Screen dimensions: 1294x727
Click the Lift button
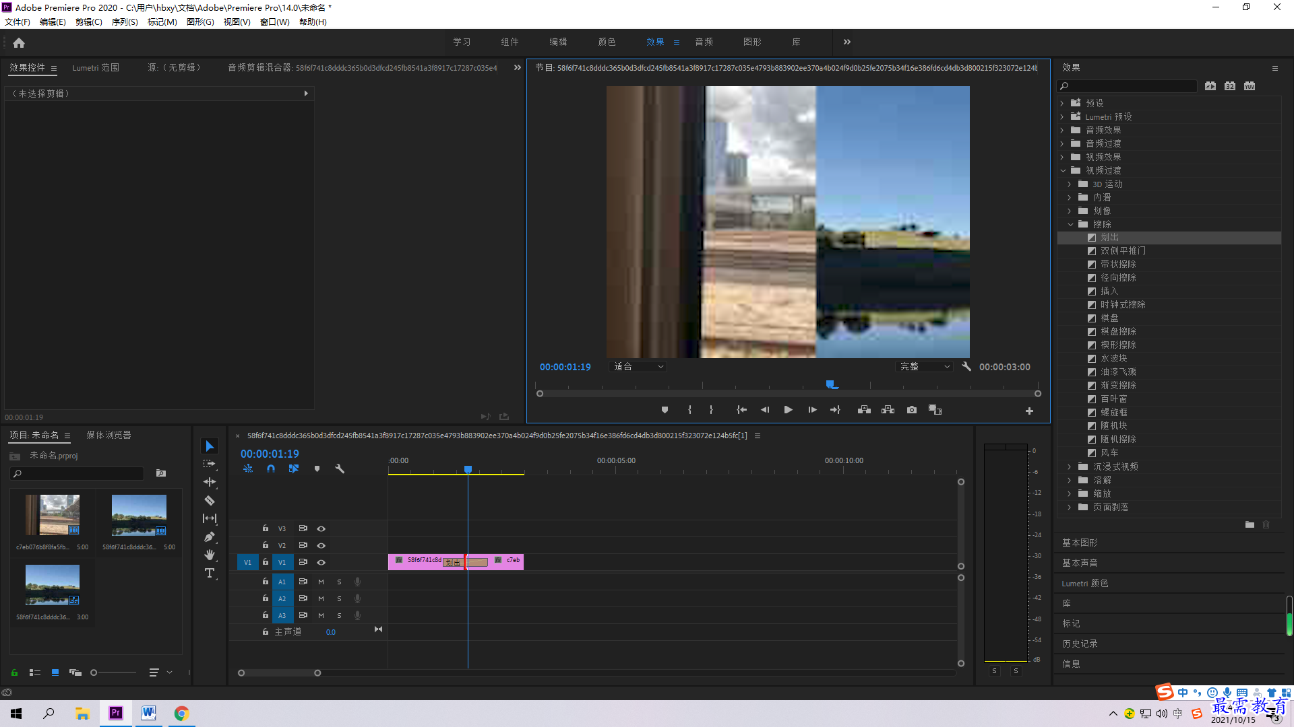coord(864,410)
